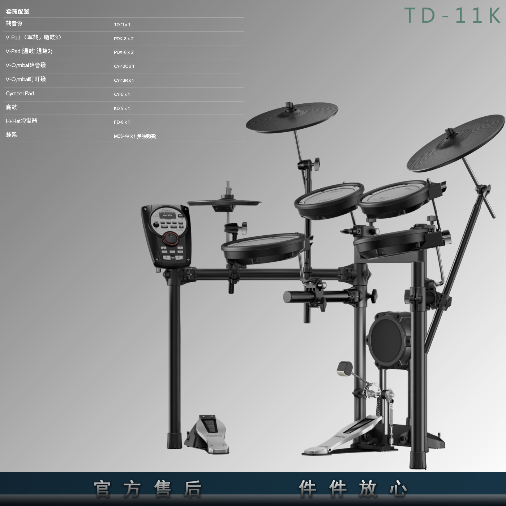The width and height of the screenshot is (506, 506).
Task: Select the '鼓音源' row label
Action: tap(14, 23)
